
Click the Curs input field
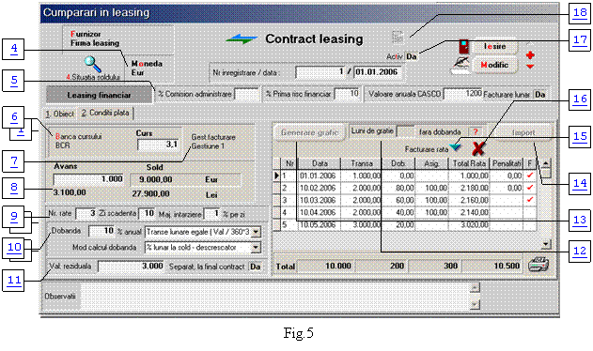point(158,145)
